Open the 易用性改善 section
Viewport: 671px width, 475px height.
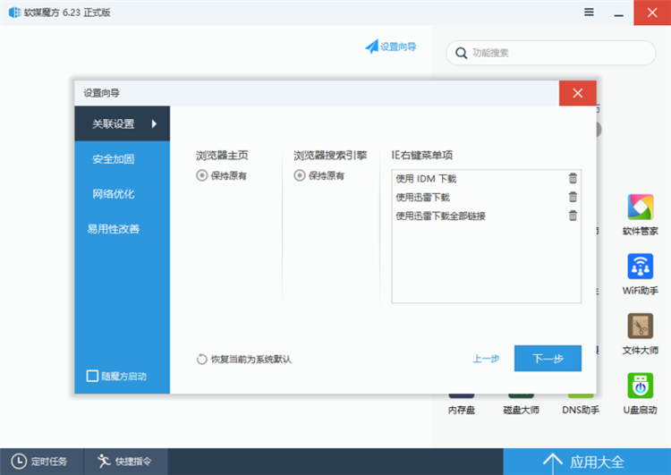pos(114,229)
